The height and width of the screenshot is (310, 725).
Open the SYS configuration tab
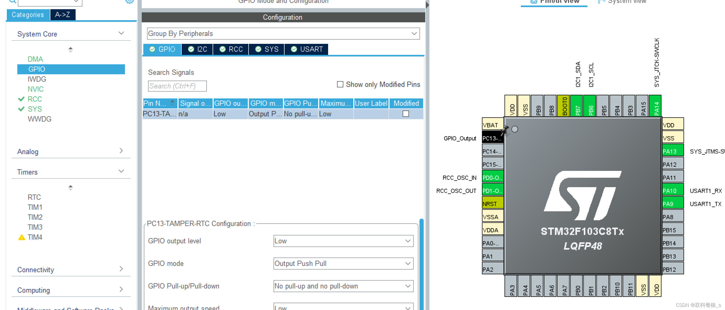pos(266,49)
